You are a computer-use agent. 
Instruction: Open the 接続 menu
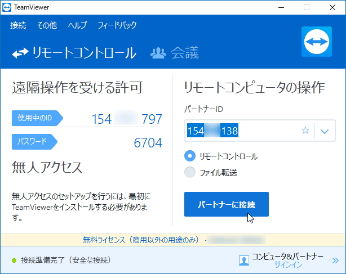point(18,25)
